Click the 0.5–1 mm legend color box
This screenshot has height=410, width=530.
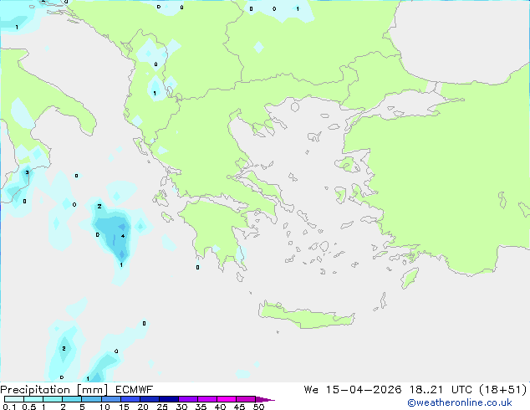(33, 399)
